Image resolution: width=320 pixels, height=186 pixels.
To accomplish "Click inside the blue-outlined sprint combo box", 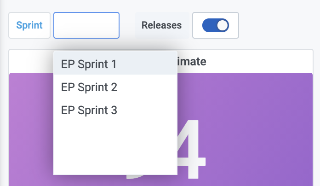I will [86, 25].
